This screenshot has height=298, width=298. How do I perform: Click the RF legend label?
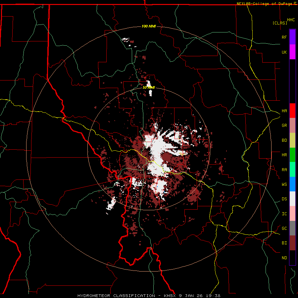pos(284,37)
